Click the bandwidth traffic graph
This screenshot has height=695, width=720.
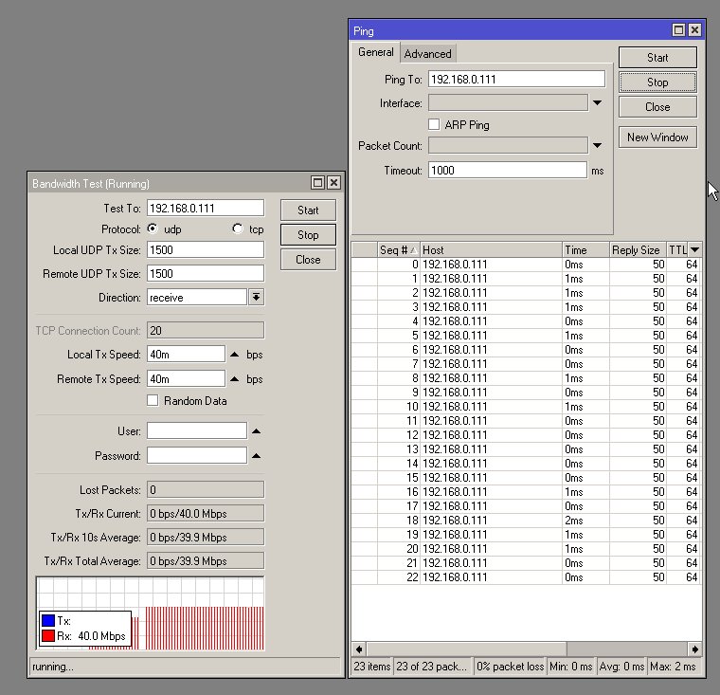(x=151, y=613)
